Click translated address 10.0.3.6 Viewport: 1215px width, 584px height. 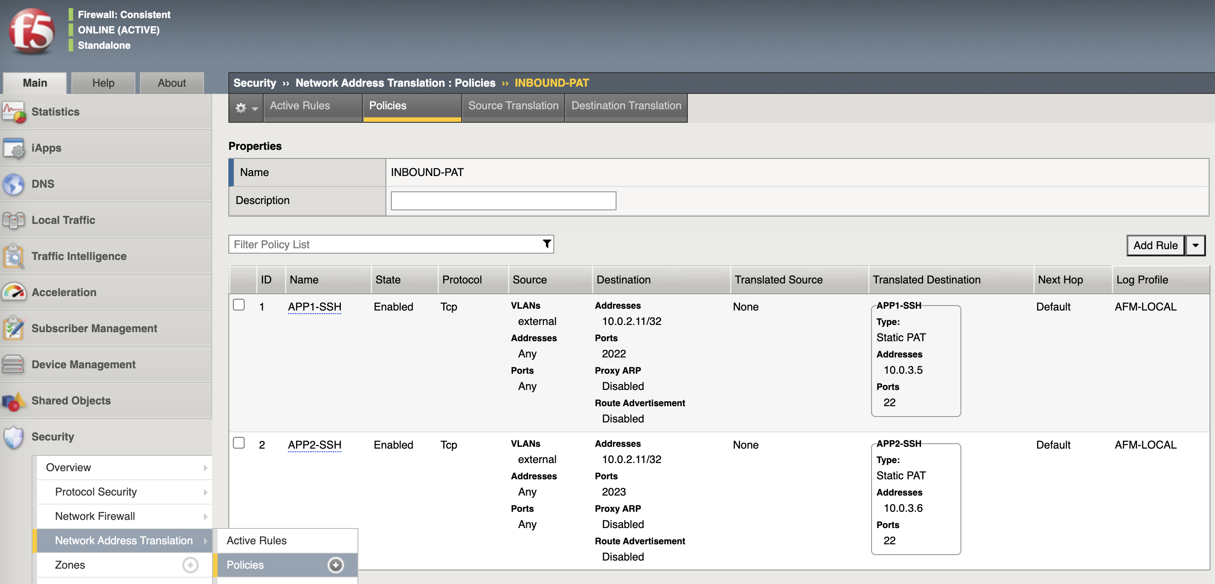903,508
